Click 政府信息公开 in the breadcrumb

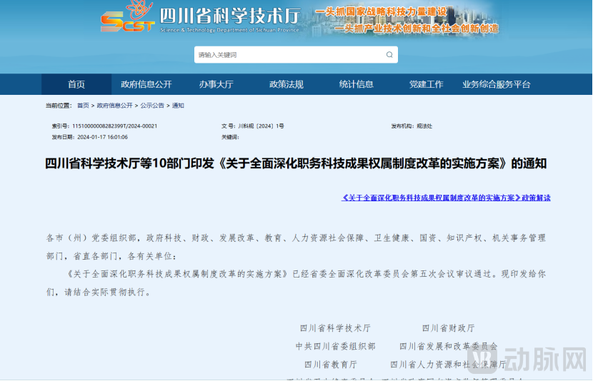pyautogui.click(x=115, y=106)
